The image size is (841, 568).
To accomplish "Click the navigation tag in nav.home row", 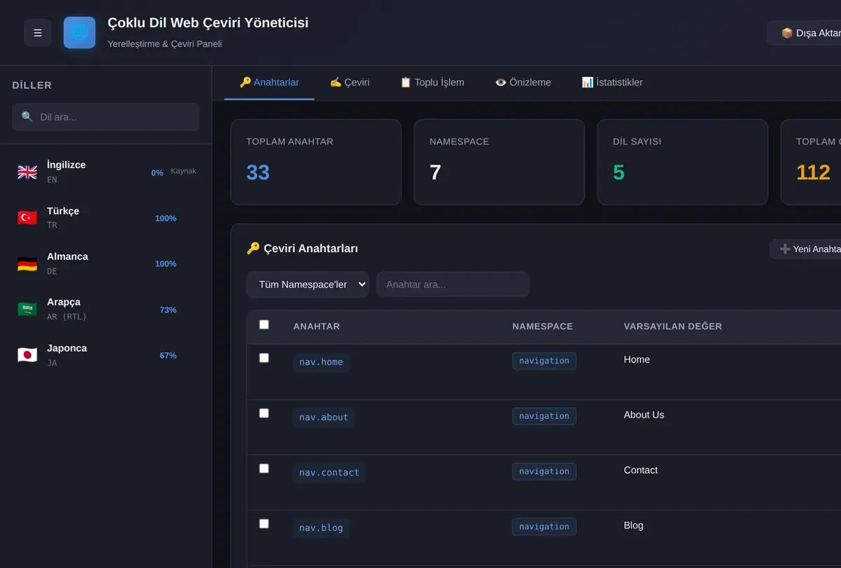I will pos(545,361).
